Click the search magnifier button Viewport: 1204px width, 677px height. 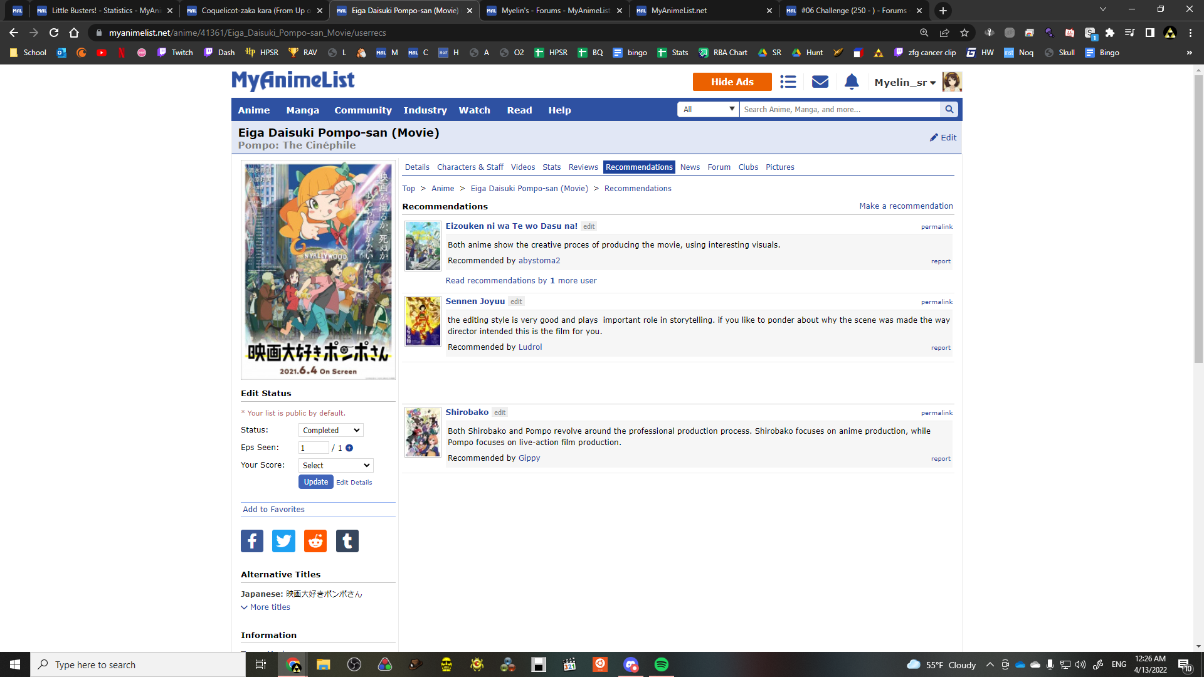[x=949, y=110]
